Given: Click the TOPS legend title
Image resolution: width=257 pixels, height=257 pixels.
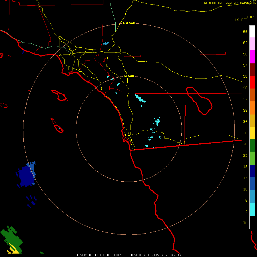Looking at the screenshot, I should 251,17.
